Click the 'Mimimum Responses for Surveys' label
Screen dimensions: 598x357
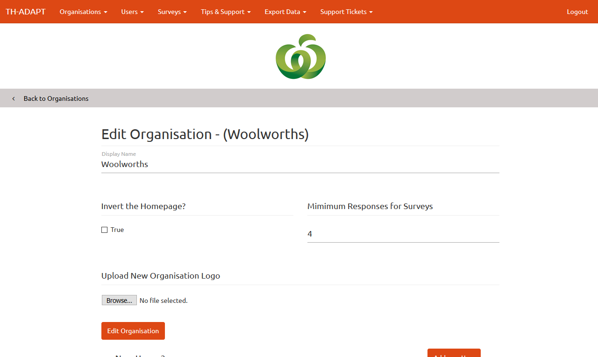[370, 206]
